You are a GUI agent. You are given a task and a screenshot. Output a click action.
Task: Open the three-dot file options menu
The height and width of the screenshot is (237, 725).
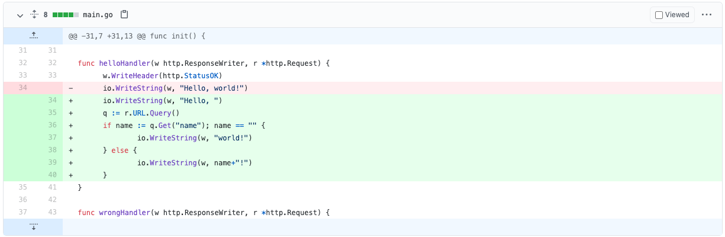point(707,15)
